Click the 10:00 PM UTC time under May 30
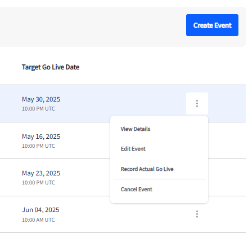The height and width of the screenshot is (242, 248). (38, 109)
